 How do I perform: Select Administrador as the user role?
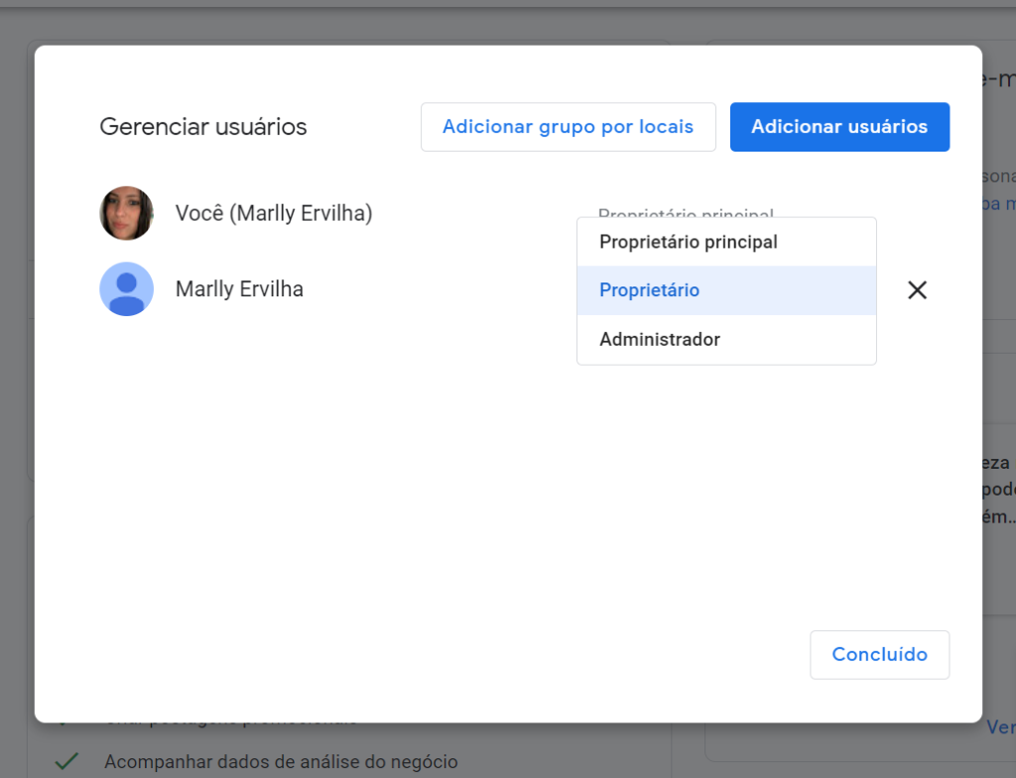pyautogui.click(x=660, y=339)
